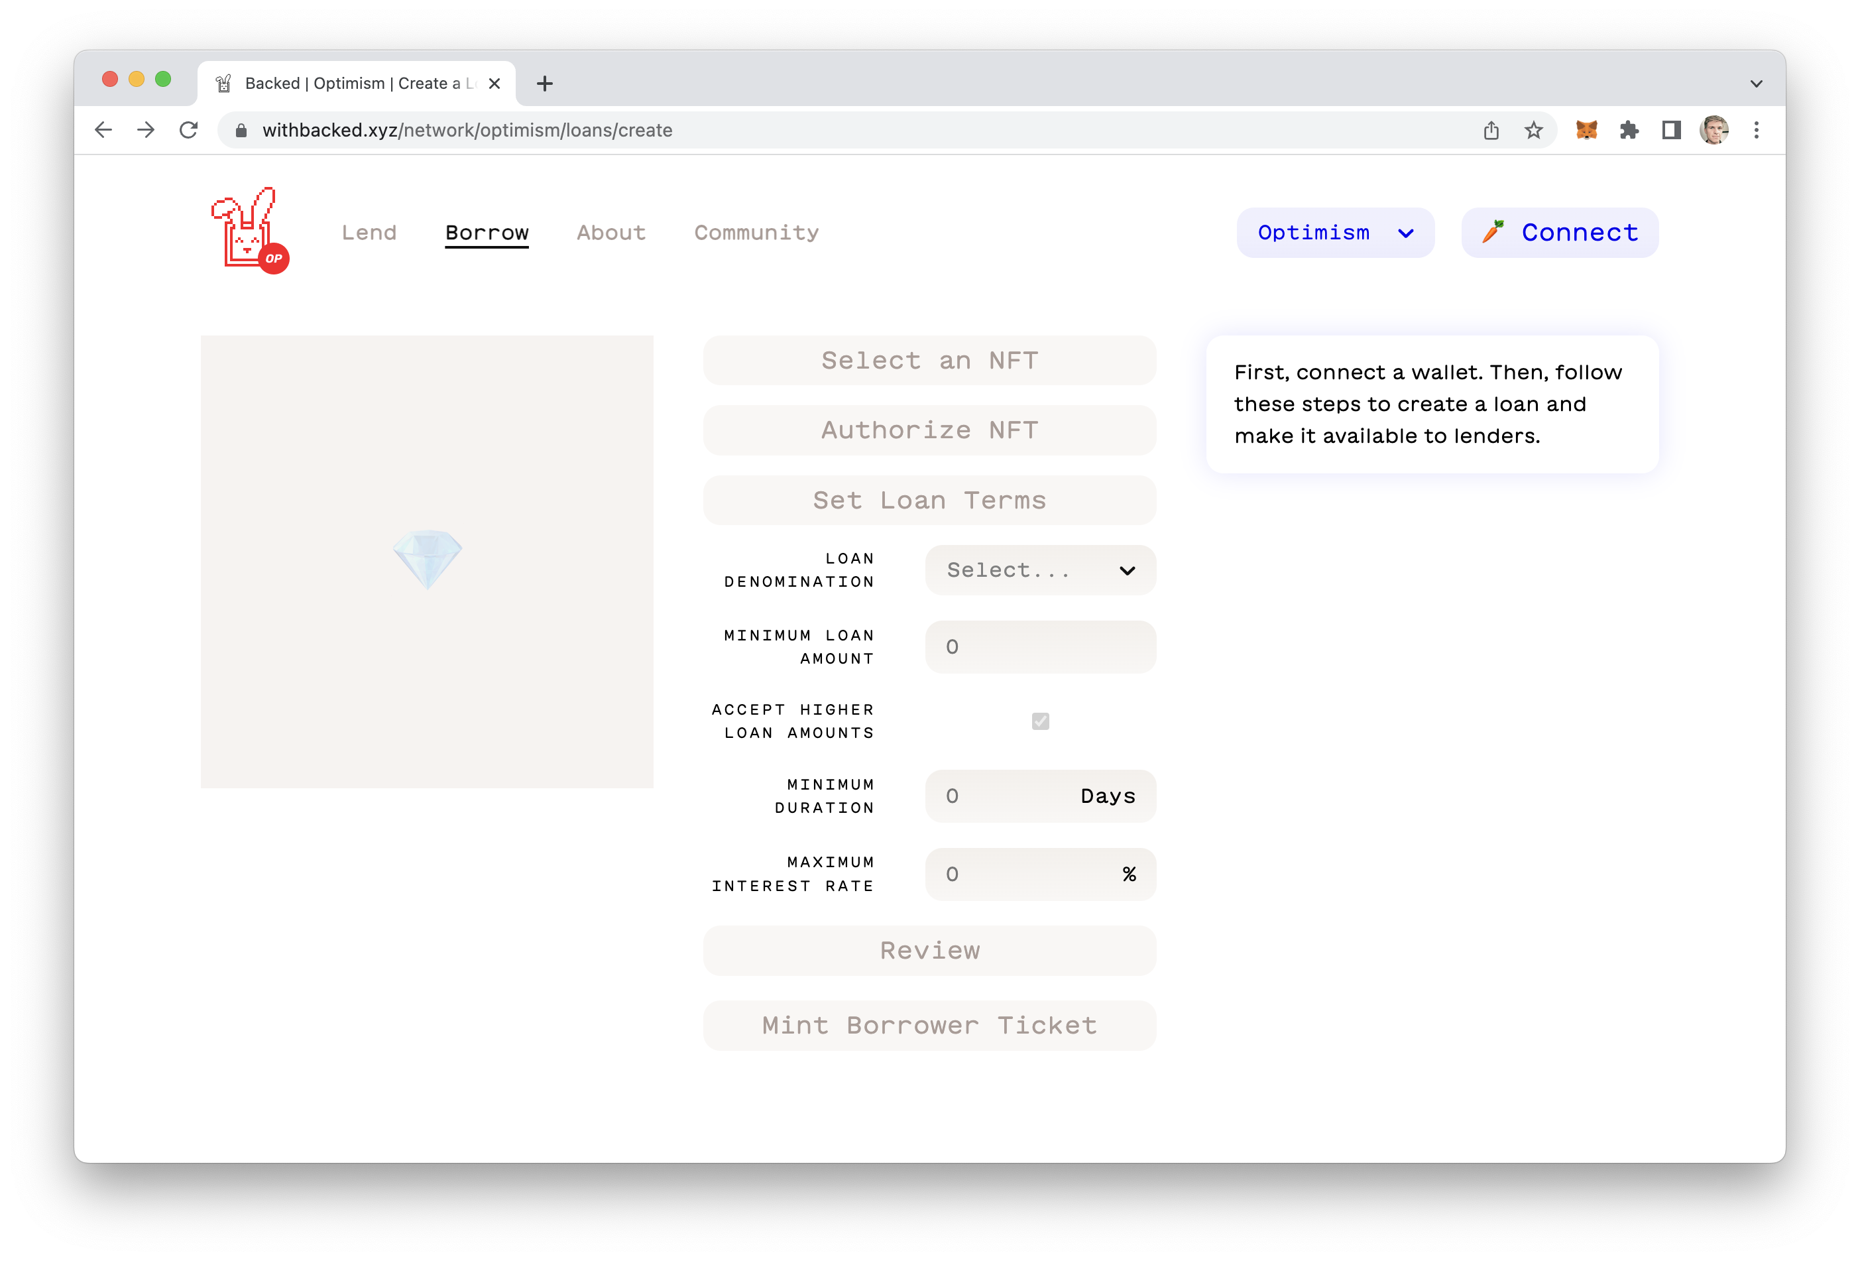The image size is (1860, 1261).
Task: Click the Mint Borrower Ticket button
Action: pos(929,1025)
